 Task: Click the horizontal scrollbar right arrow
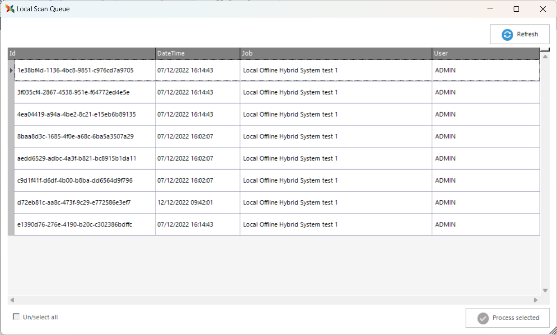point(536,300)
